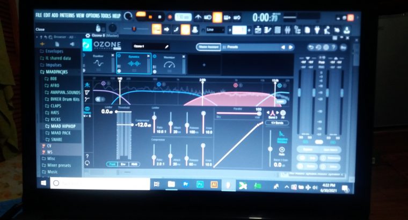Viewport: 408px width, 220px height.
Task: Open the OPTIONS menu
Action: pyautogui.click(x=93, y=16)
